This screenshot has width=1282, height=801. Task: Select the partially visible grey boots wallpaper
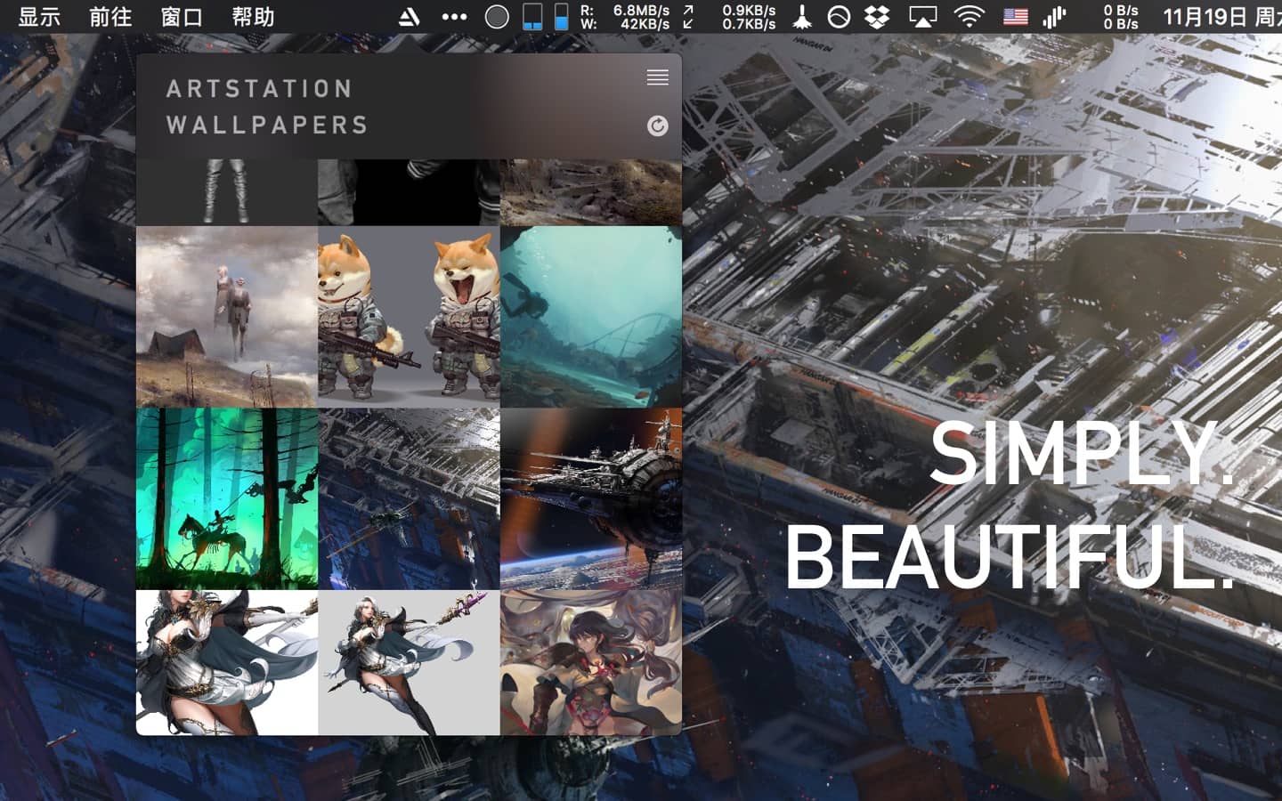pyautogui.click(x=227, y=192)
